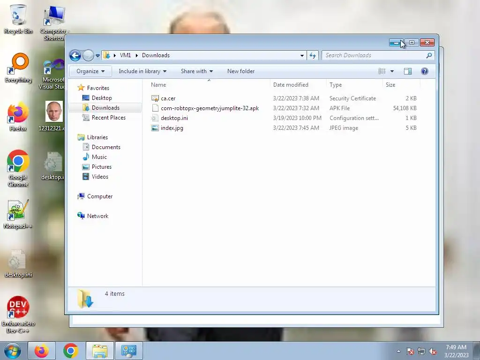Sort by Type column header

(336, 85)
